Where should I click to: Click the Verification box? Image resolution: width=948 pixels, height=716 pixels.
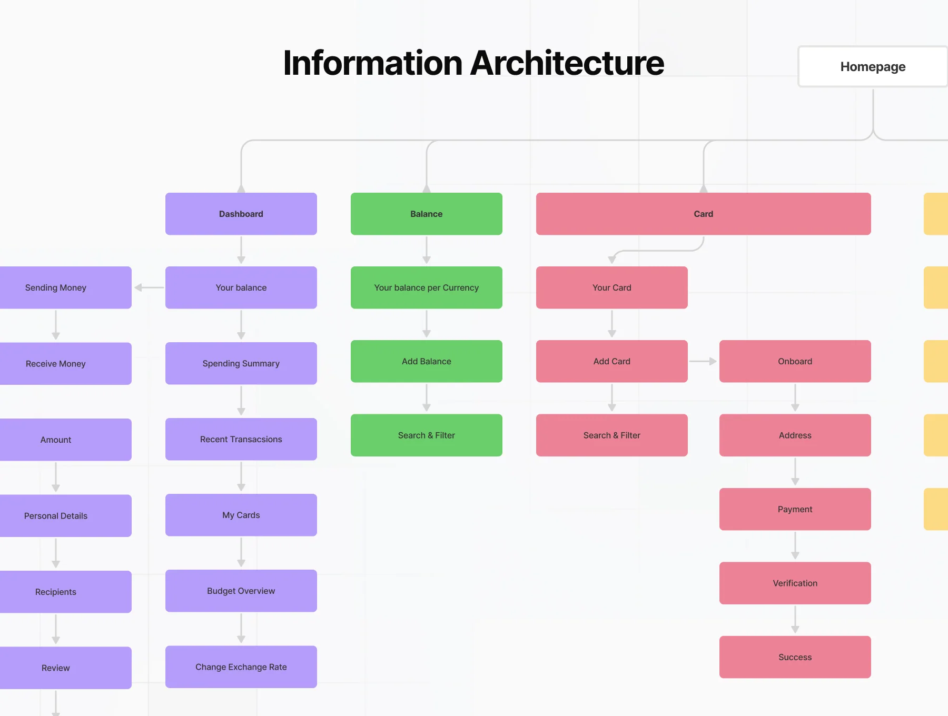795,583
